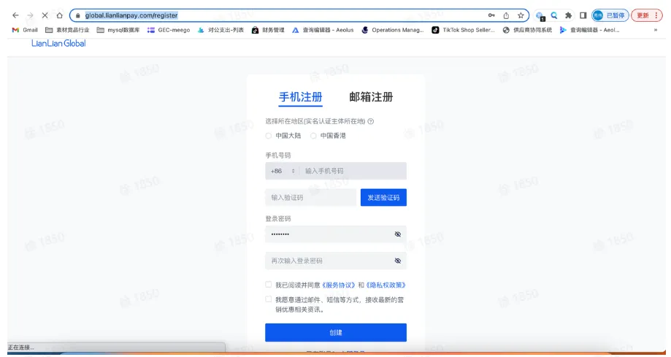Open the first 查询编辑器 - Aeolus bookmark
Image resolution: width=671 pixels, height=357 pixels.
pyautogui.click(x=323, y=30)
